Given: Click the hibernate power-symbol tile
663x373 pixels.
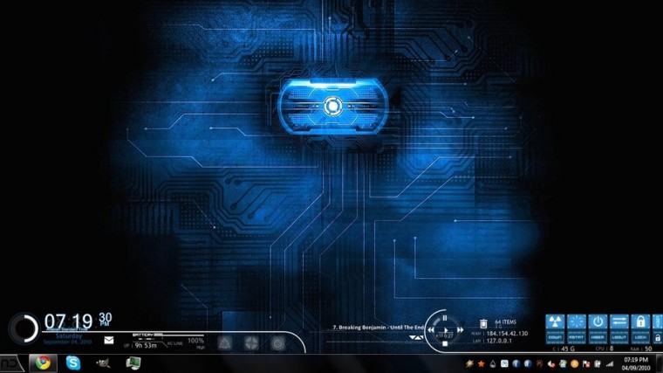Looking at the screenshot, I should (598, 329).
